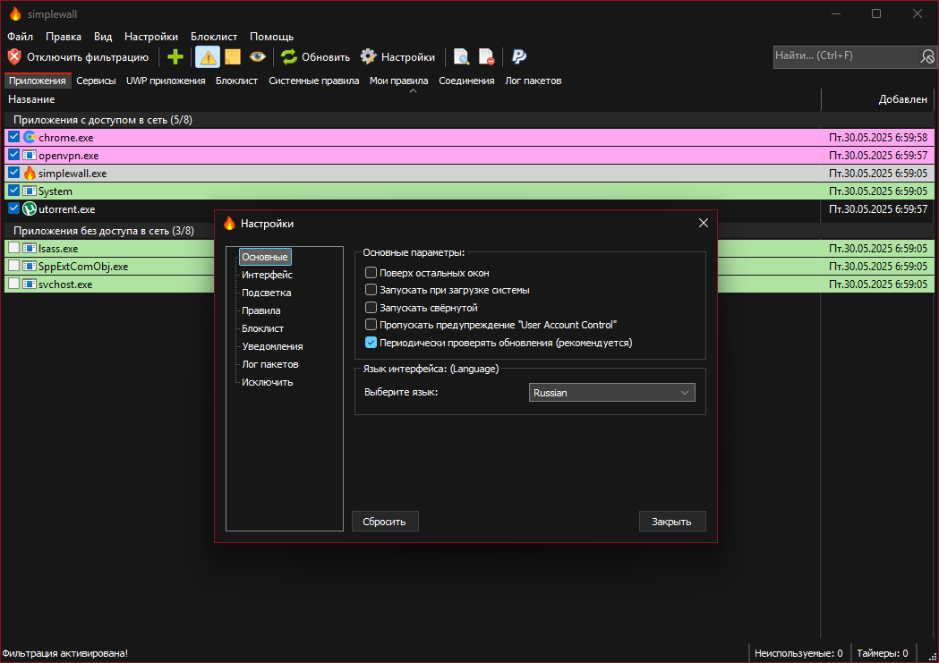
Task: Click the green refresh arrows icon
Action: 289,57
